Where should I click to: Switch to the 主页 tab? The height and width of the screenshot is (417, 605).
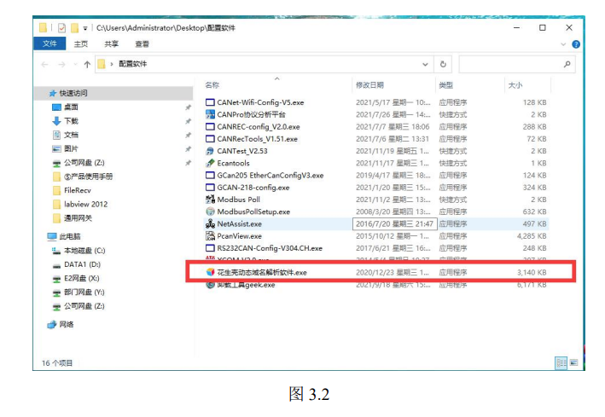(81, 44)
